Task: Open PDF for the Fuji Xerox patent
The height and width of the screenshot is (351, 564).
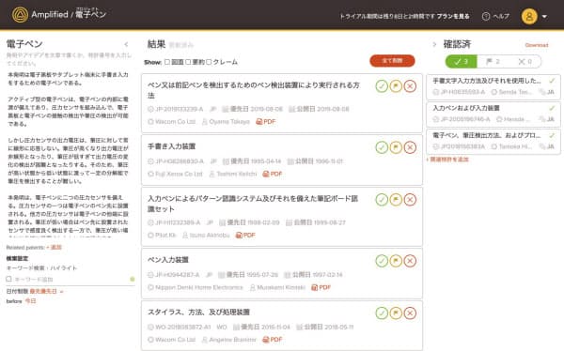Action: point(273,174)
